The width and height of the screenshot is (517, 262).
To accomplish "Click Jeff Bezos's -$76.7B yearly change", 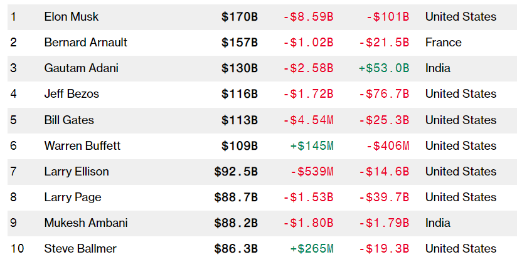I will tap(383, 94).
